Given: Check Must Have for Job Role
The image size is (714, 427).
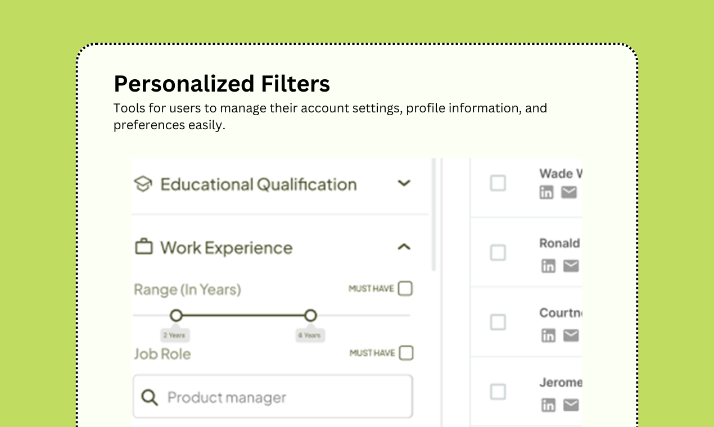Looking at the screenshot, I should [x=405, y=353].
